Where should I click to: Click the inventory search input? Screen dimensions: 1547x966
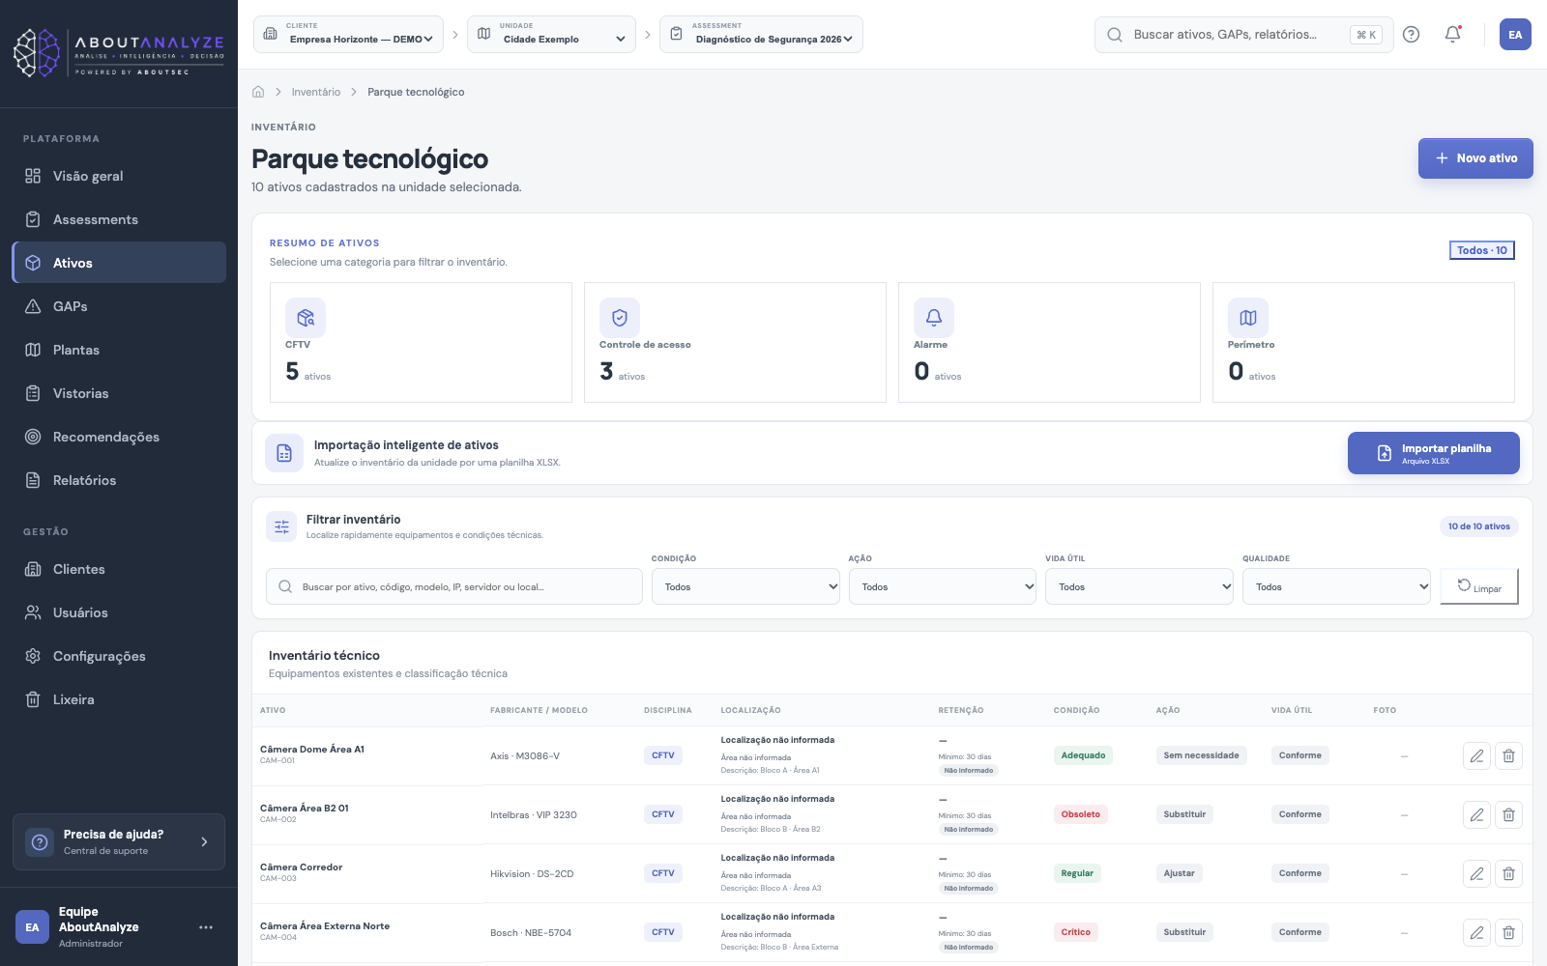pyautogui.click(x=454, y=586)
